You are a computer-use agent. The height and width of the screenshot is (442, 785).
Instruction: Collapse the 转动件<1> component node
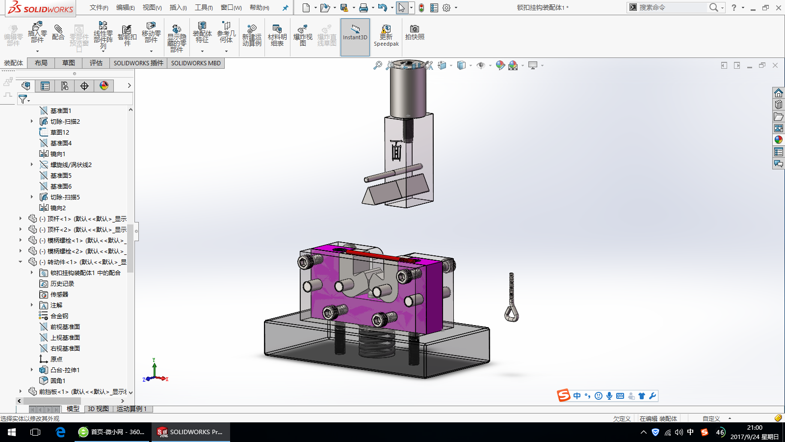pyautogui.click(x=20, y=262)
